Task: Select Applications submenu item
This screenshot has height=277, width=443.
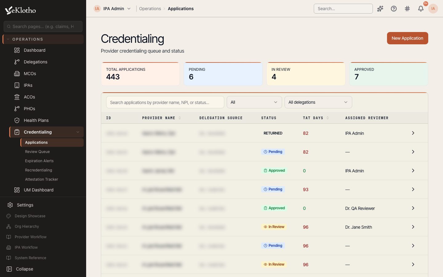Action: 52,143
